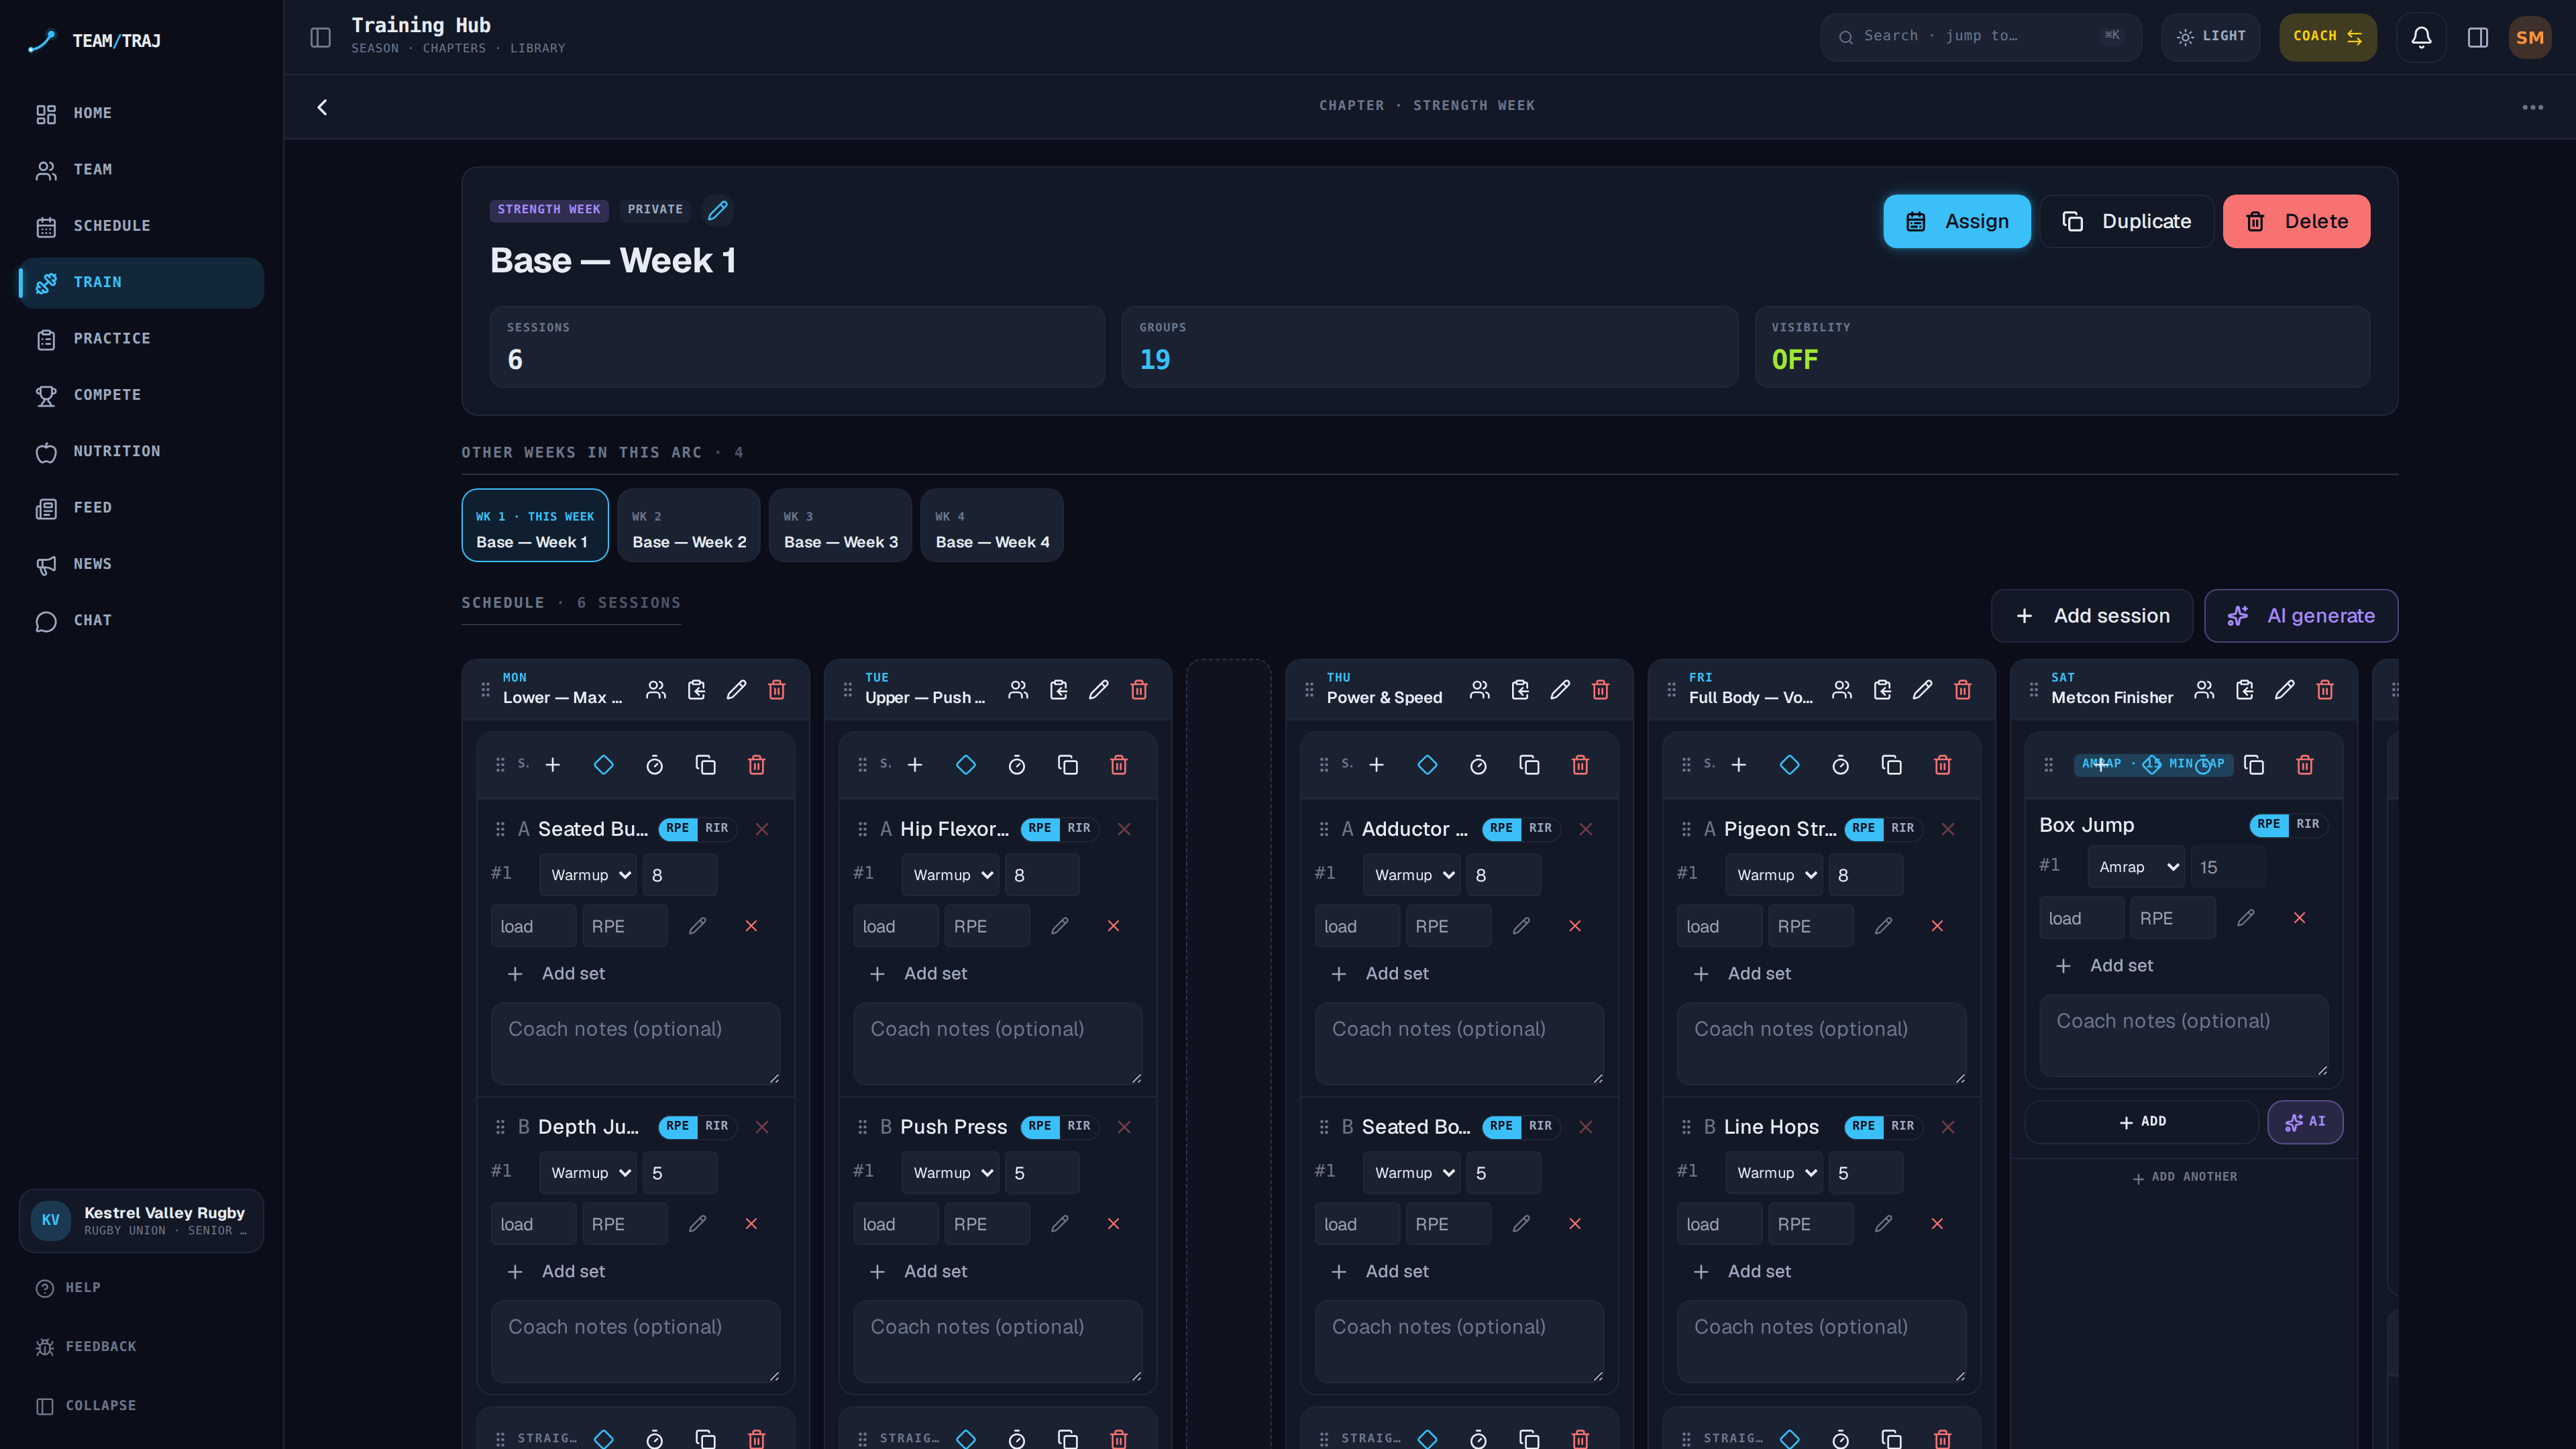
Task: Click Coach notes under Box Jump
Action: pos(2184,1035)
